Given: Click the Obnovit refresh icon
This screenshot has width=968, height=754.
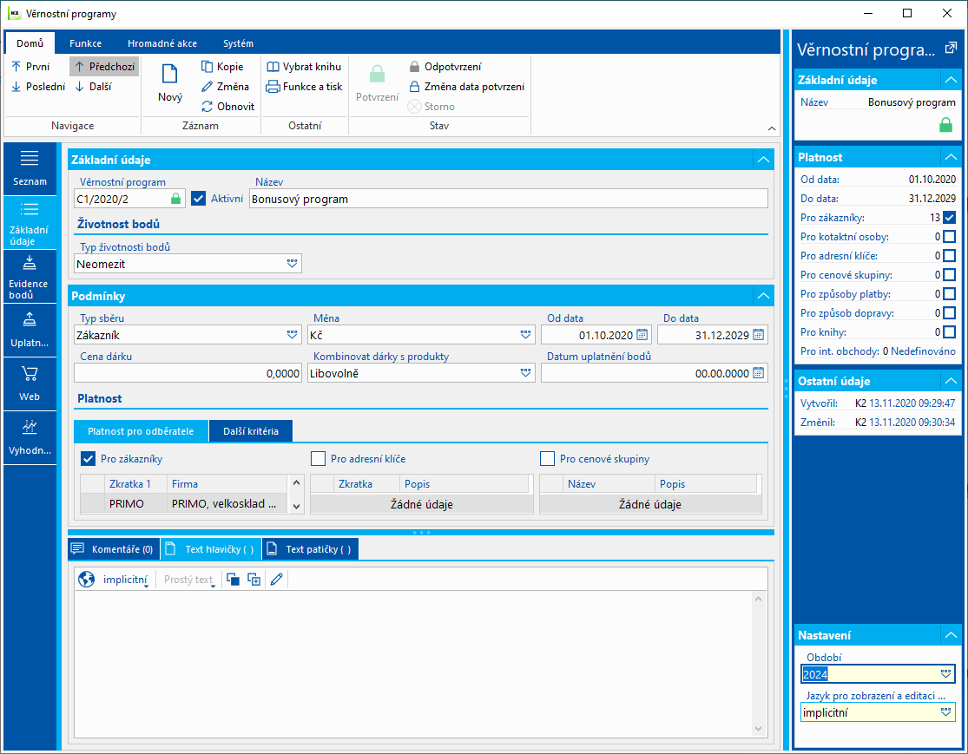Looking at the screenshot, I should pos(207,107).
